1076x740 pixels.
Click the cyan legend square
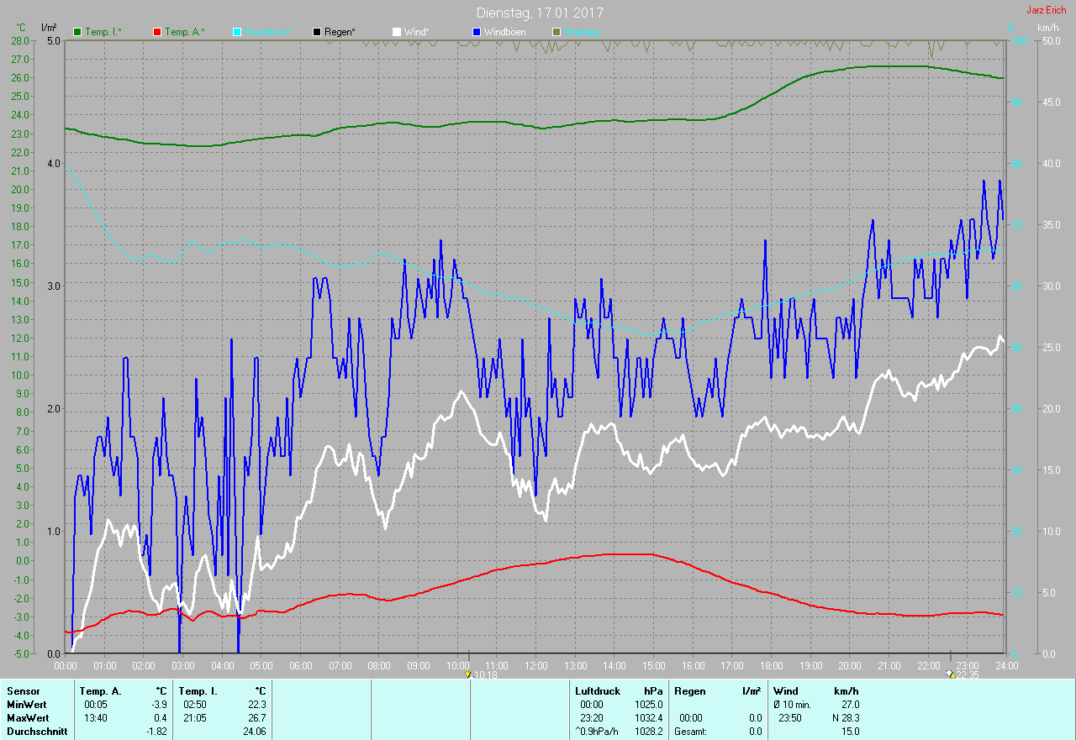point(237,32)
